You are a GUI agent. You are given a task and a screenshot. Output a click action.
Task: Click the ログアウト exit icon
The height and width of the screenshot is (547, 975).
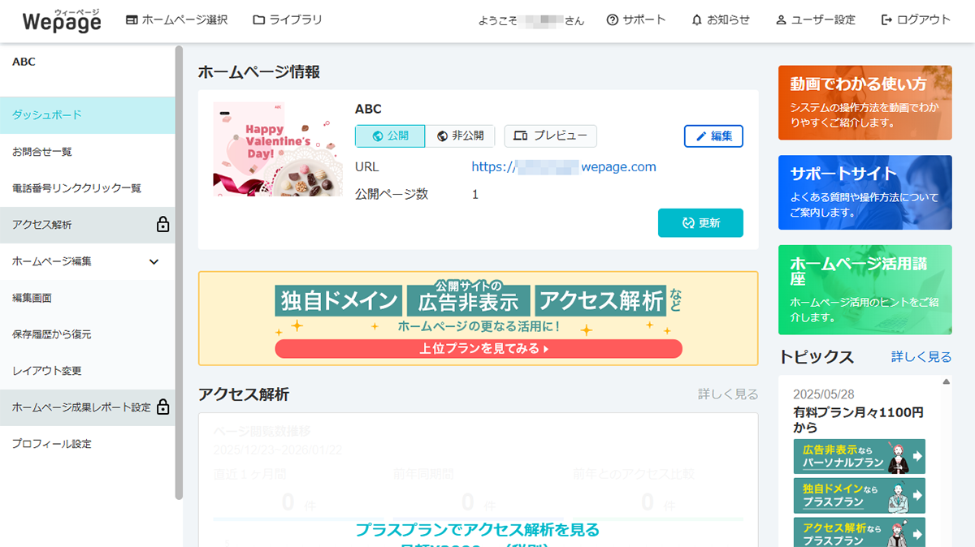885,19
